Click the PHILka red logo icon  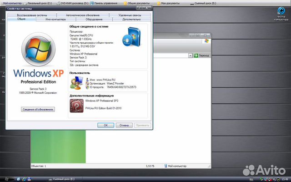point(76,106)
